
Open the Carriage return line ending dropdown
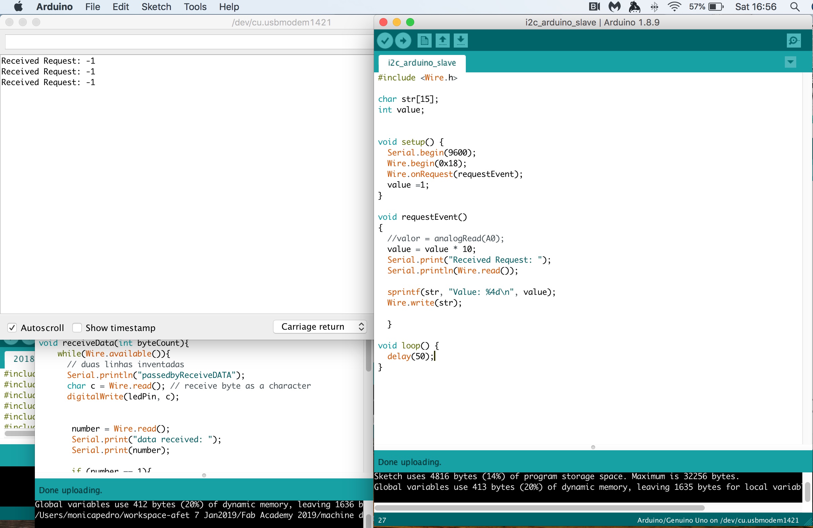[x=320, y=327]
